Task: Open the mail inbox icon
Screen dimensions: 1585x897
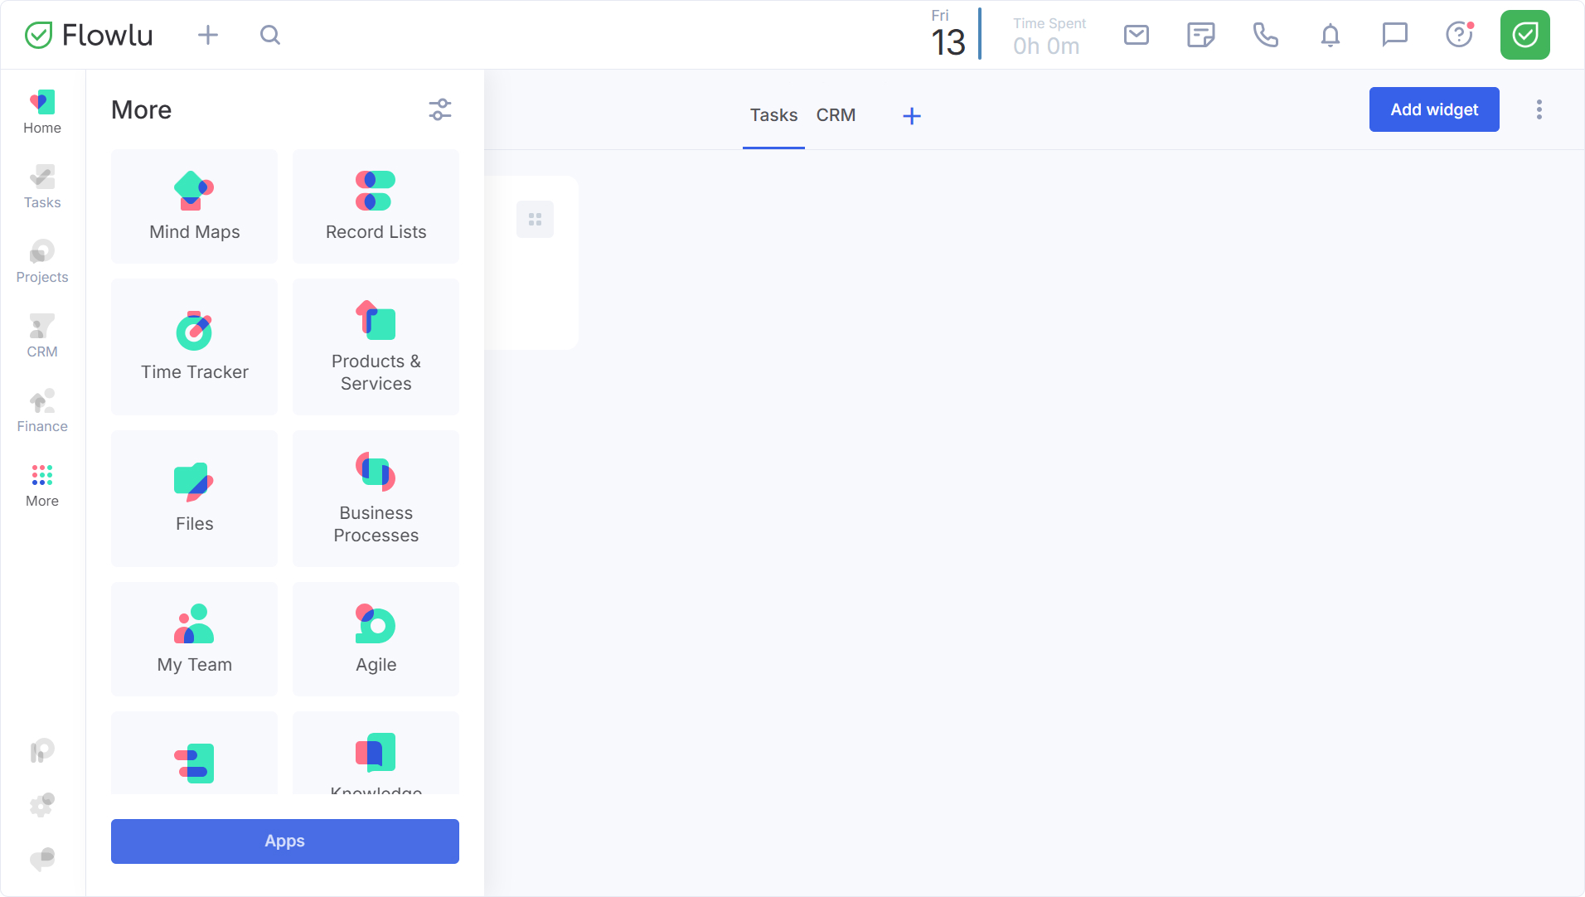Action: coord(1136,35)
